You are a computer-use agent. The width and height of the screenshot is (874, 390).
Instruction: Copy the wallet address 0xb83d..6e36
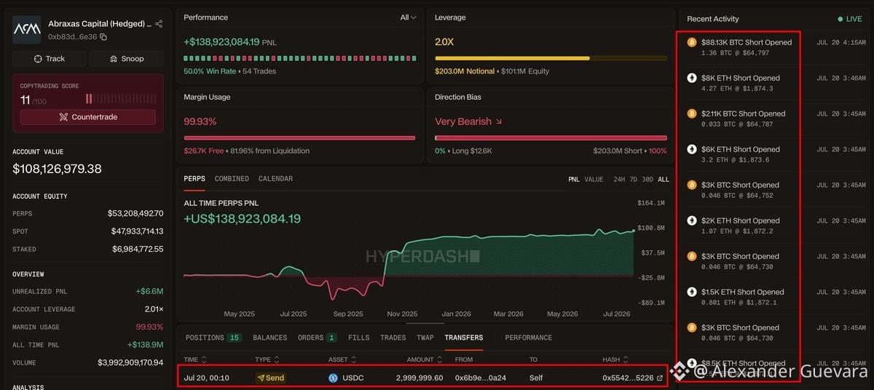[103, 36]
